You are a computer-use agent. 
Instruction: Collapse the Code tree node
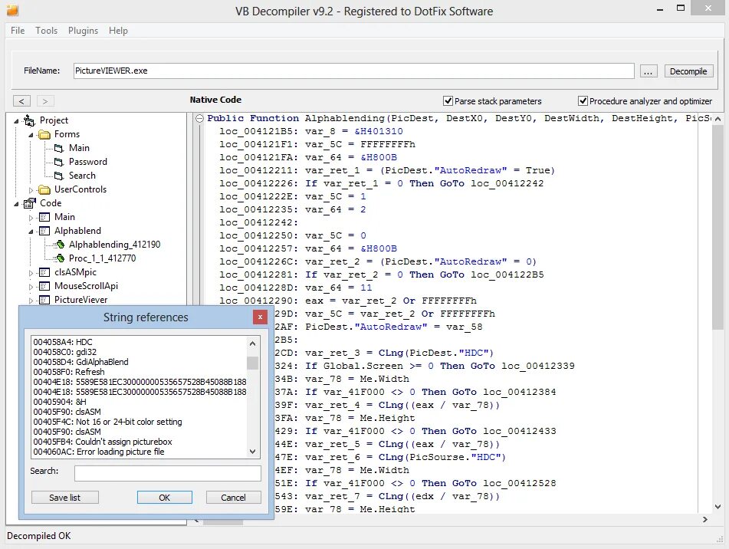pos(16,204)
